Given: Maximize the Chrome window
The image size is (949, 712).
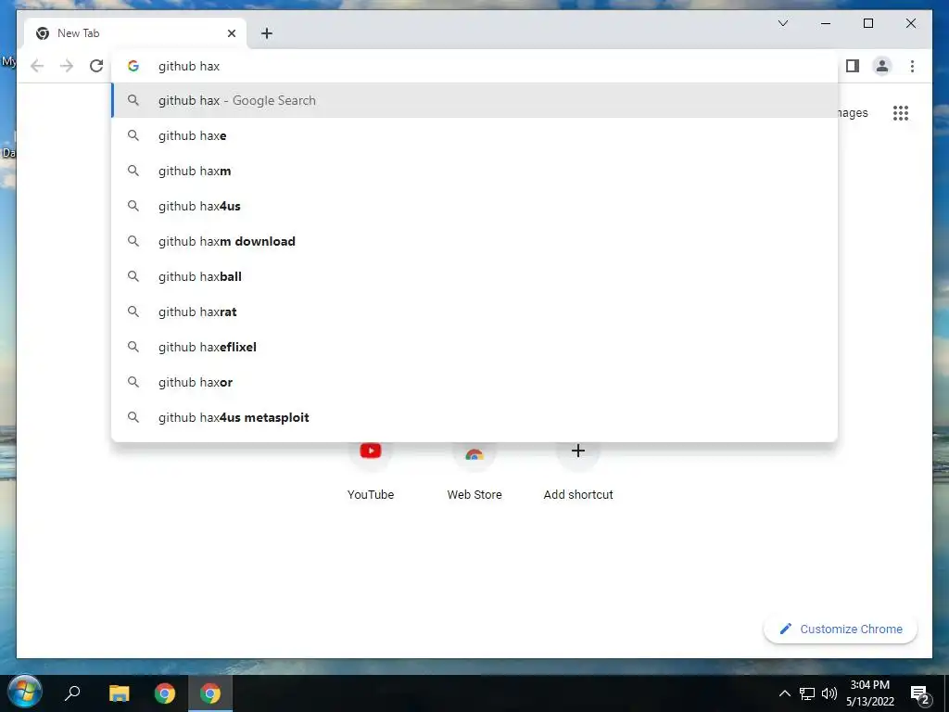Looking at the screenshot, I should point(867,23).
